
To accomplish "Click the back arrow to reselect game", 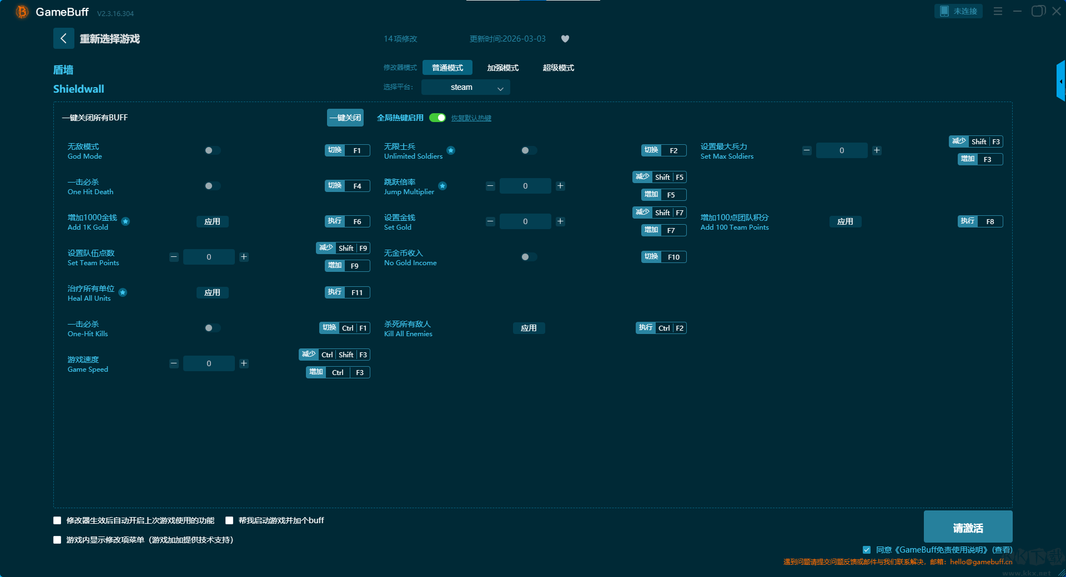I will (63, 38).
